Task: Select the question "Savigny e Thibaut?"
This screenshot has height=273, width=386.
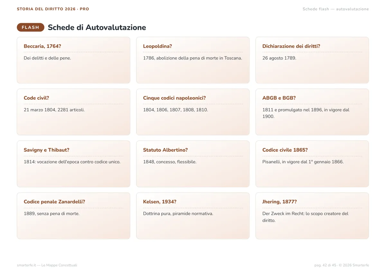Action: tap(47, 150)
